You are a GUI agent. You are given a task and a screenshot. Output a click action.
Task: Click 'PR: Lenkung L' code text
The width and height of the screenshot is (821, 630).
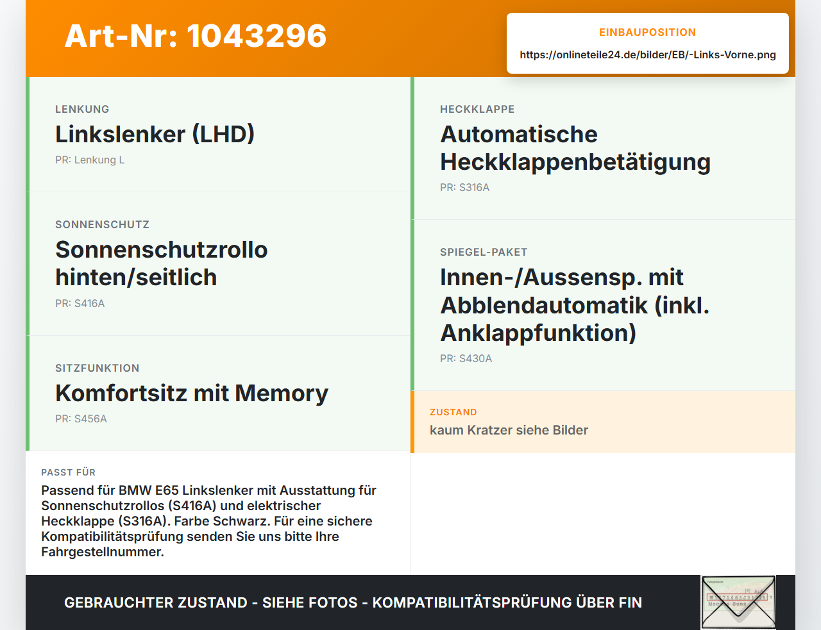90,160
